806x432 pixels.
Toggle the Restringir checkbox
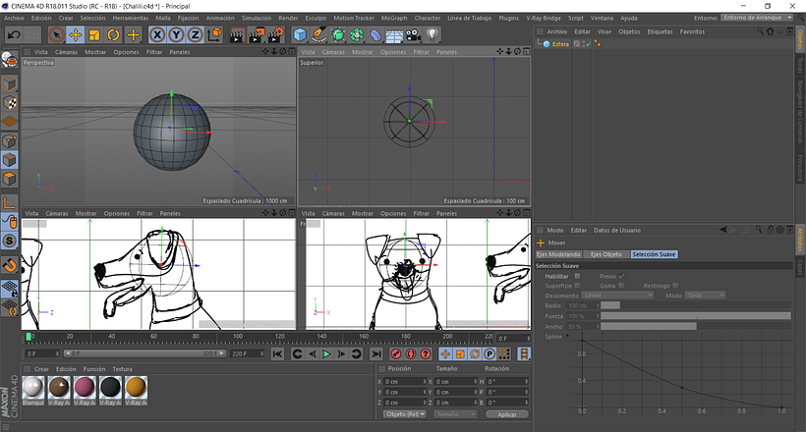tap(675, 286)
